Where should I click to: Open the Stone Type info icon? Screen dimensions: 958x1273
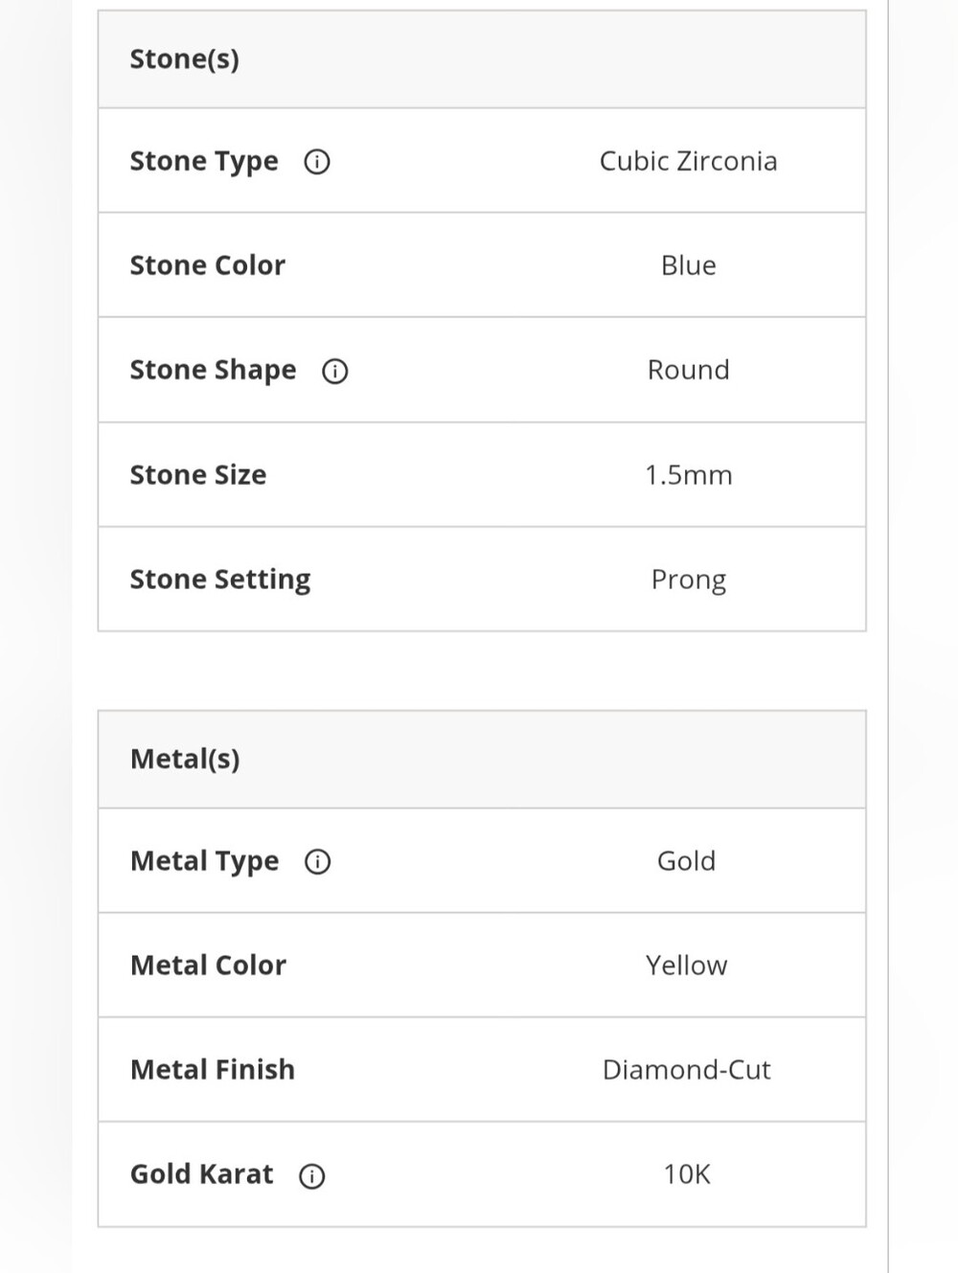click(x=317, y=162)
